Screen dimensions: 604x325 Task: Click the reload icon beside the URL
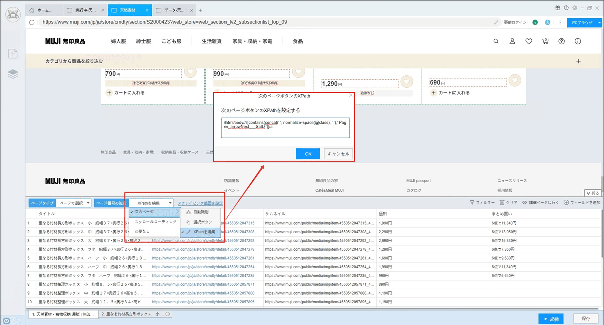pyautogui.click(x=32, y=22)
